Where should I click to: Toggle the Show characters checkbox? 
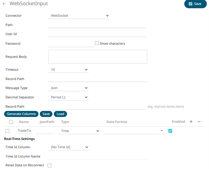(x=97, y=43)
